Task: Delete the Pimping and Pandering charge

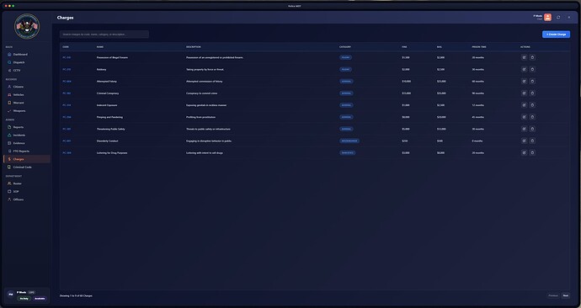Action: click(x=532, y=117)
